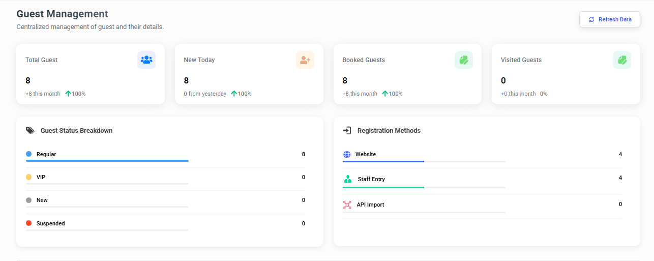654x261 pixels.
Task: Click the Total Guest people icon
Action: [x=146, y=60]
